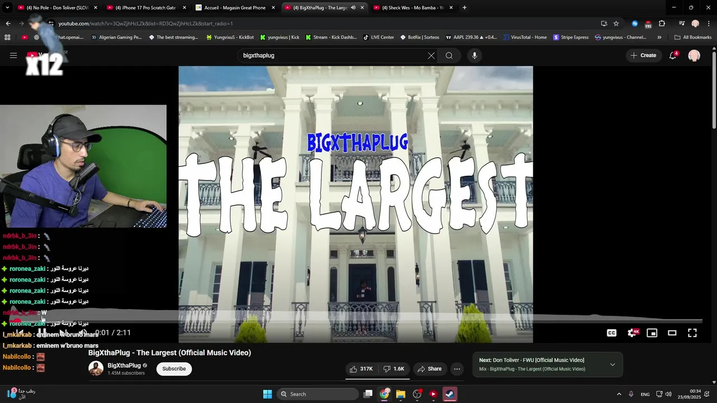The image size is (717, 403).
Task: Open Algerian Gaming Pe... bookmark
Action: click(x=116, y=38)
